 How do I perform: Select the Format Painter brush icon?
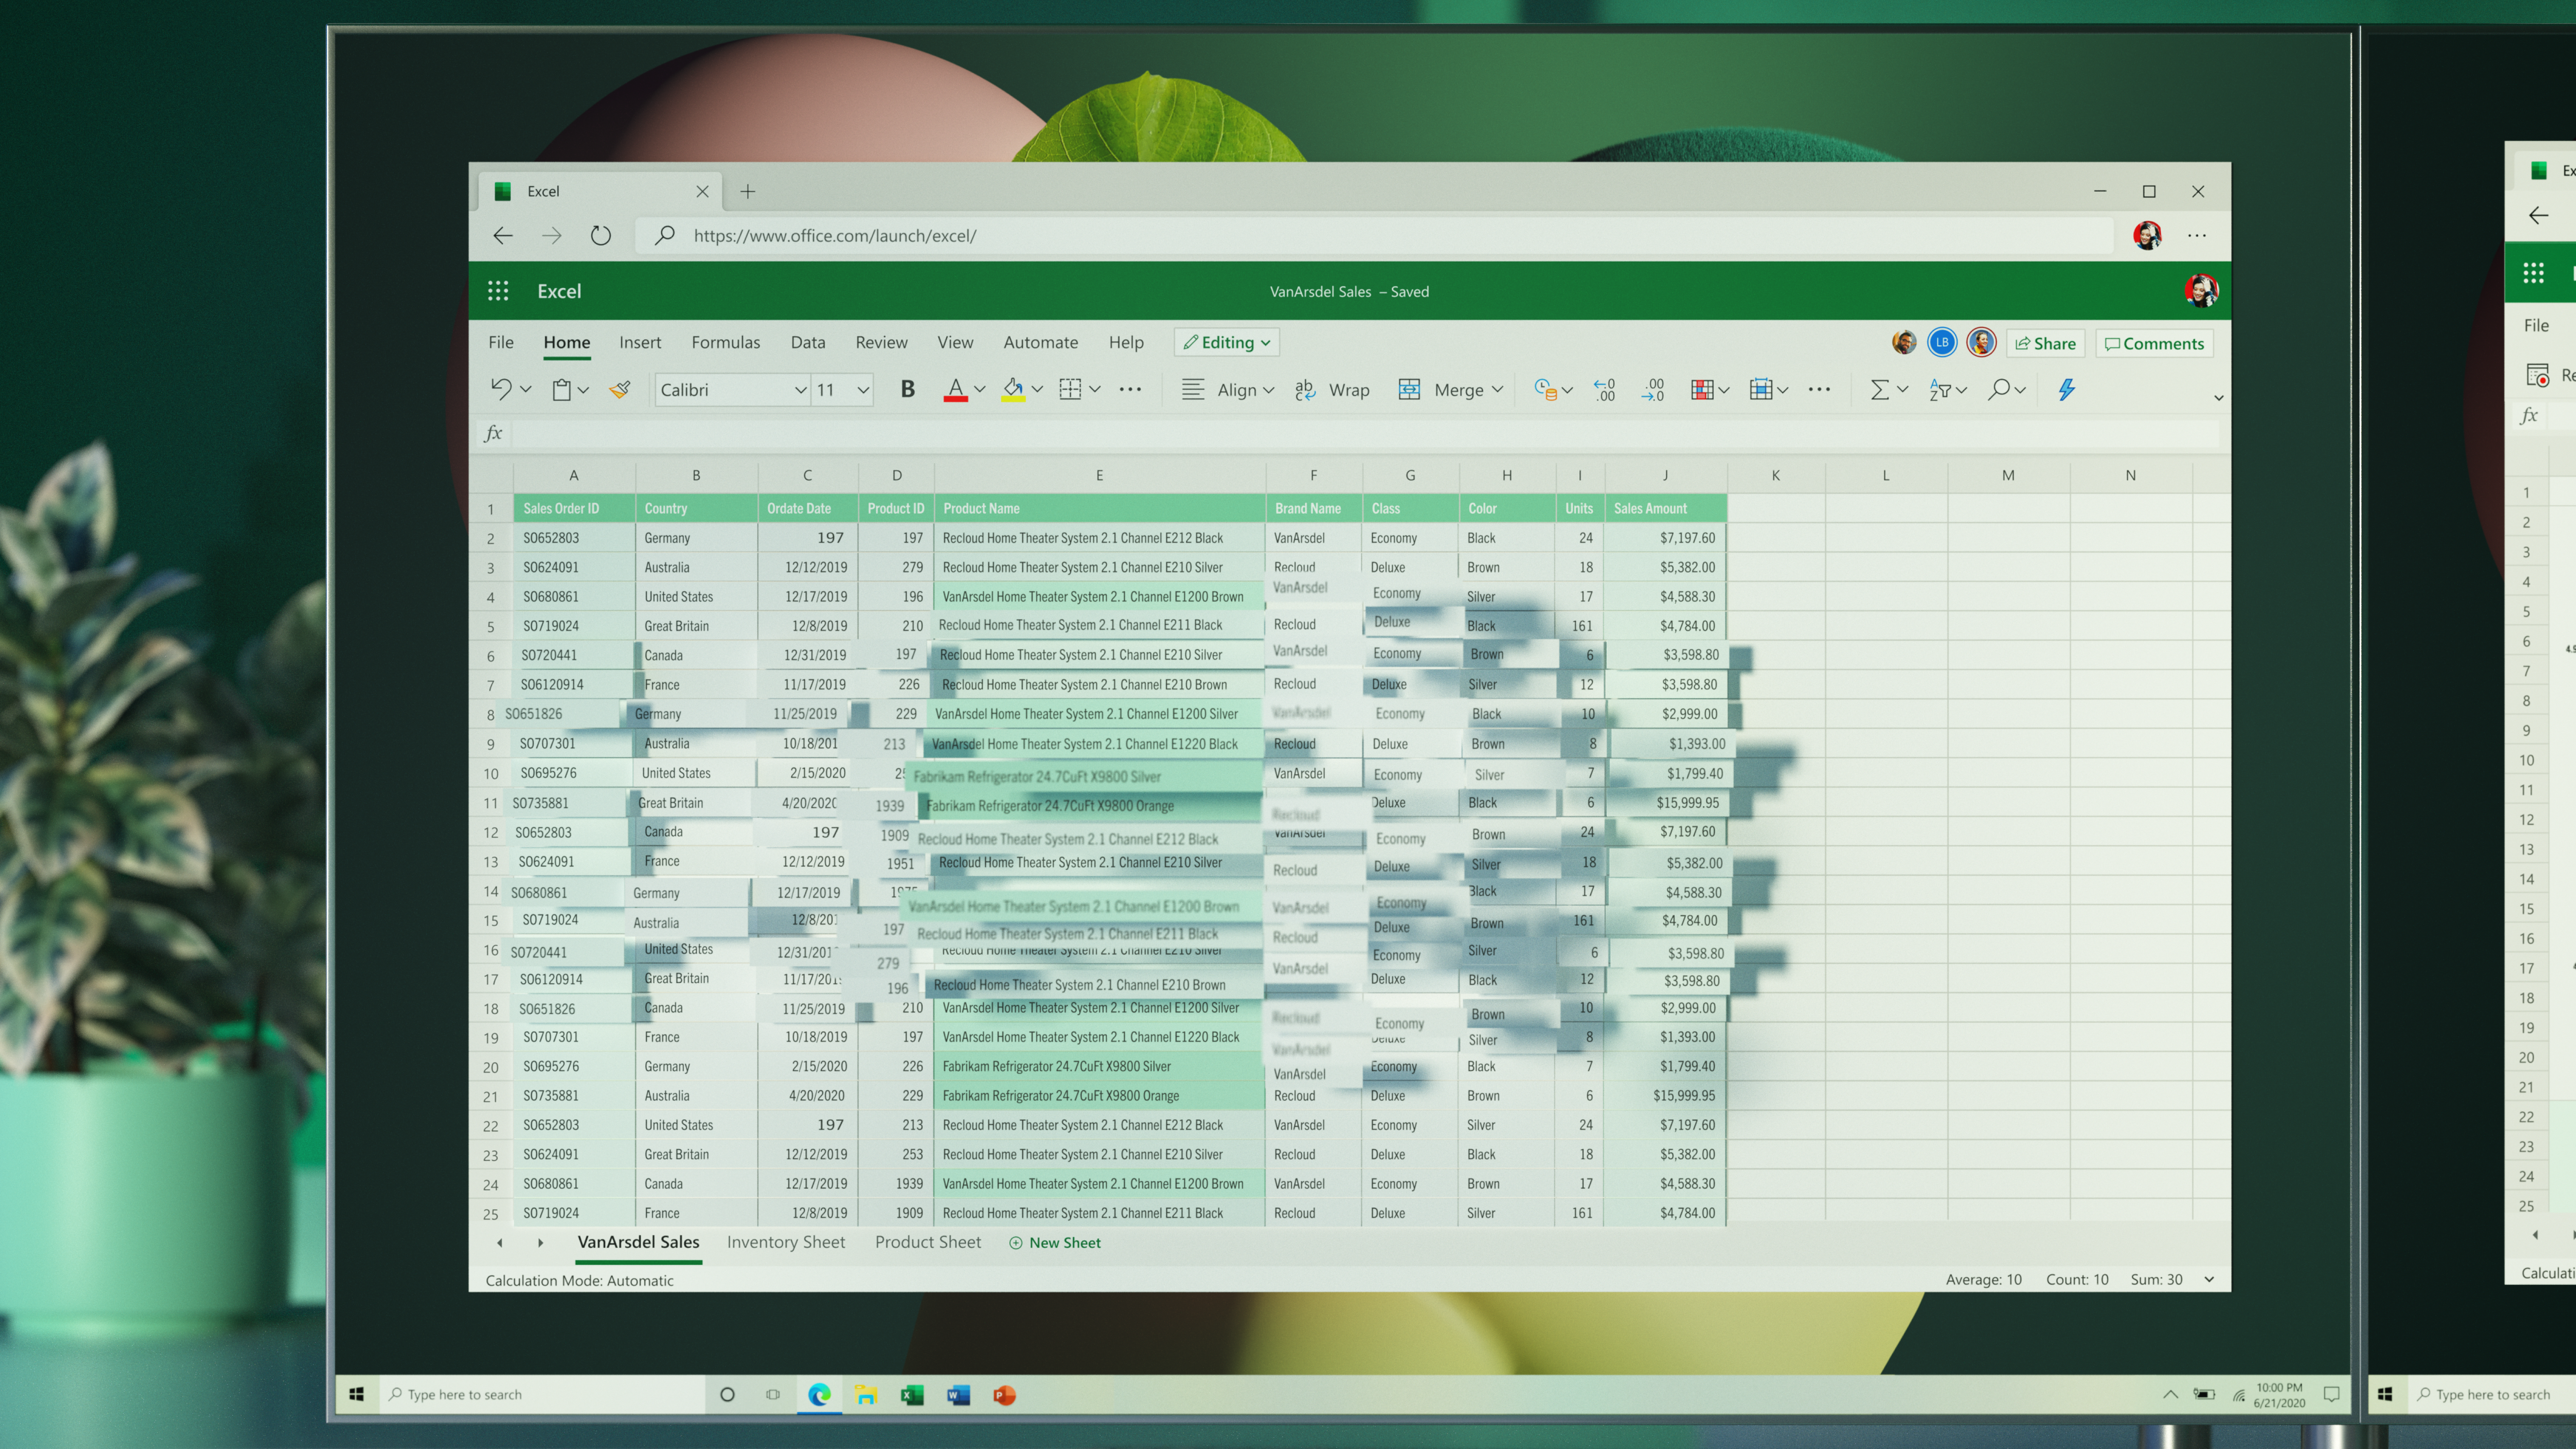[x=620, y=390]
